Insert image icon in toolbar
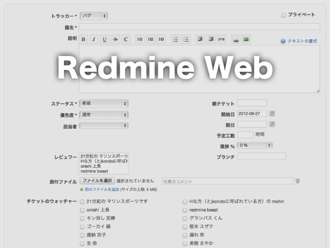The height and width of the screenshot is (248, 330). (x=246, y=40)
